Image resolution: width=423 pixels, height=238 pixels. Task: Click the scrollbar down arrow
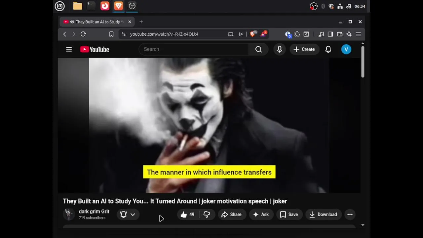coord(363,225)
